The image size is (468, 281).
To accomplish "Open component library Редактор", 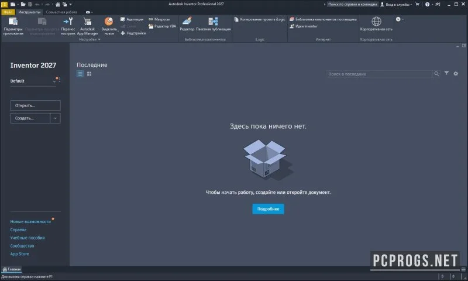I will 187,24.
